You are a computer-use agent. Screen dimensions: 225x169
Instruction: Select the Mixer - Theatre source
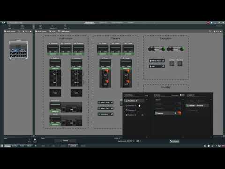pos(197,106)
